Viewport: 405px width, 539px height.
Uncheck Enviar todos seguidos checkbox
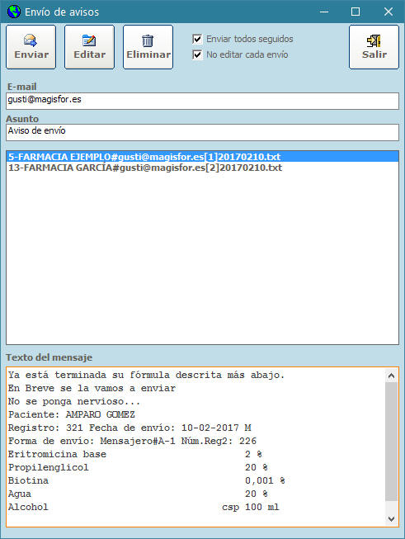[x=197, y=39]
